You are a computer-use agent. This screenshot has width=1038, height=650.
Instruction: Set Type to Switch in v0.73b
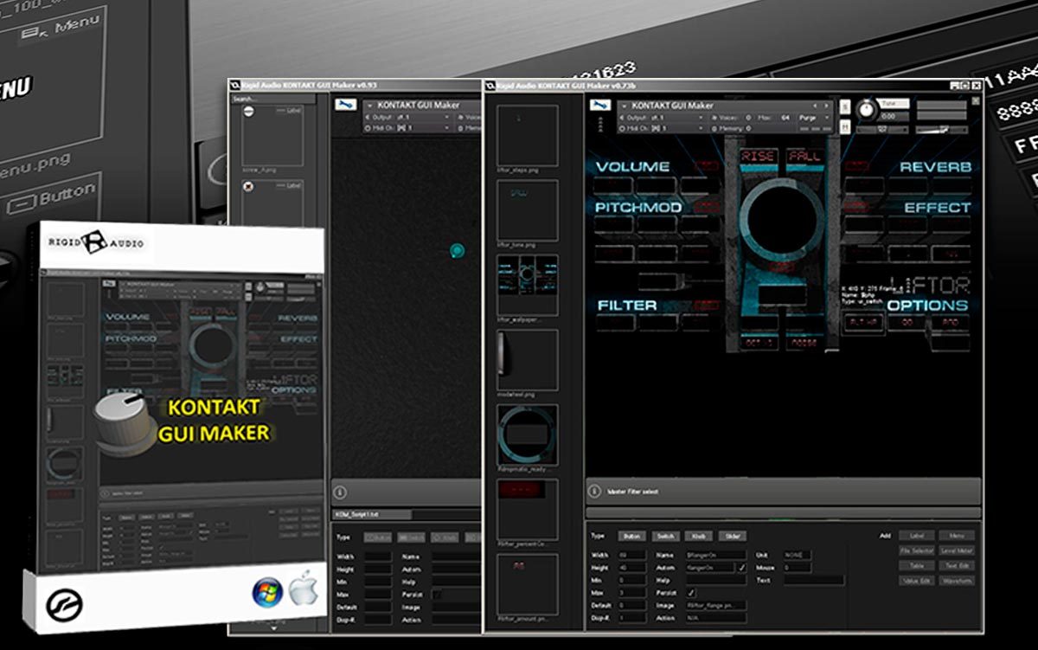[664, 536]
